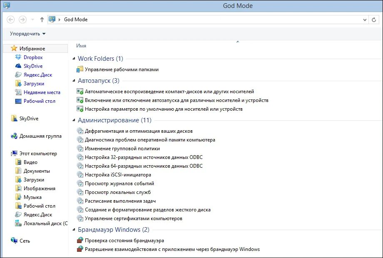The height and width of the screenshot is (258, 383).
Task: Click the Имя column header
Action: [x=81, y=46]
